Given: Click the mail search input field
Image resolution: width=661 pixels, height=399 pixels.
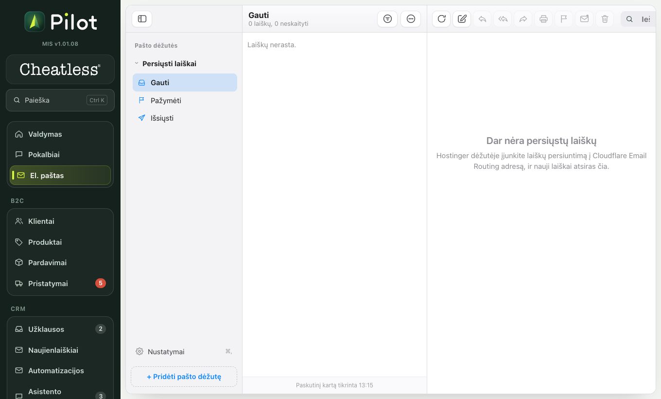Looking at the screenshot, I should point(638,19).
